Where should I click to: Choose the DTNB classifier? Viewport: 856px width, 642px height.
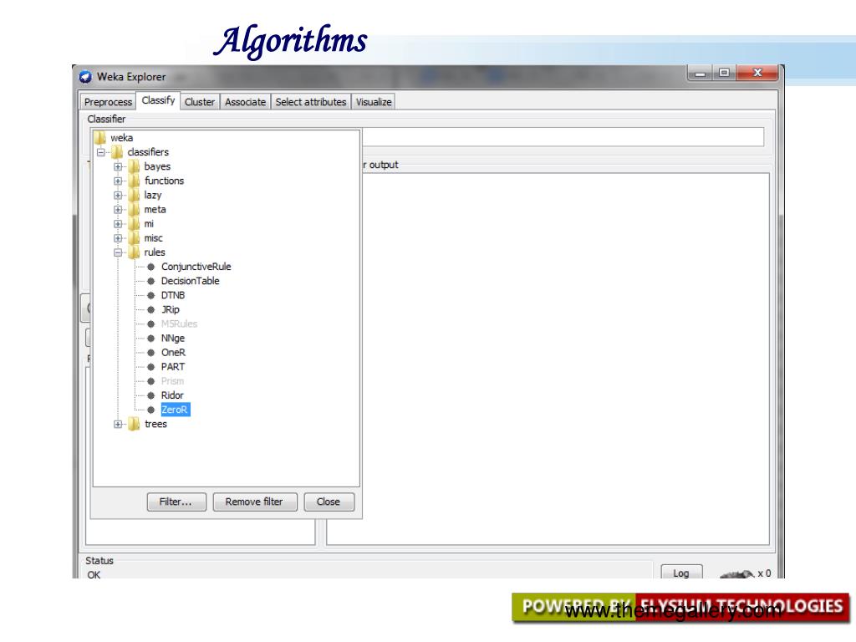(x=173, y=295)
